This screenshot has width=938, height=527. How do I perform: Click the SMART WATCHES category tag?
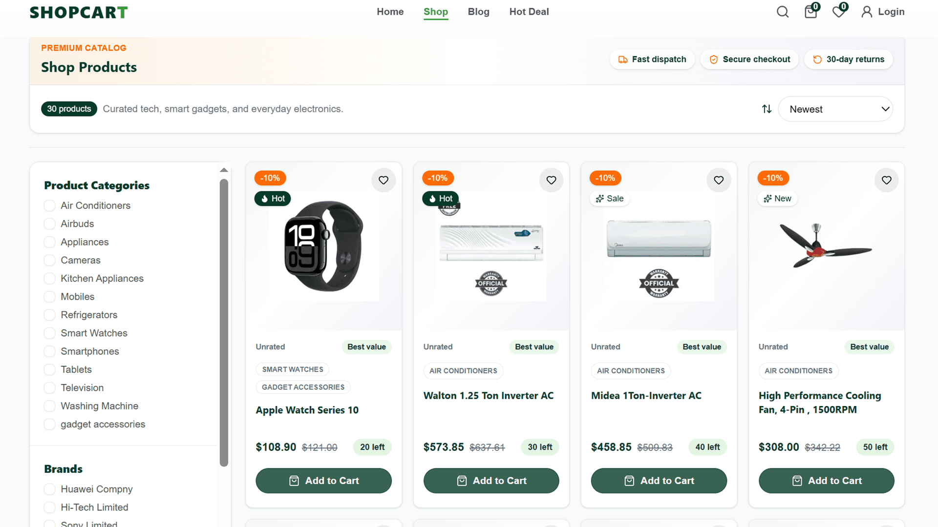coord(293,369)
